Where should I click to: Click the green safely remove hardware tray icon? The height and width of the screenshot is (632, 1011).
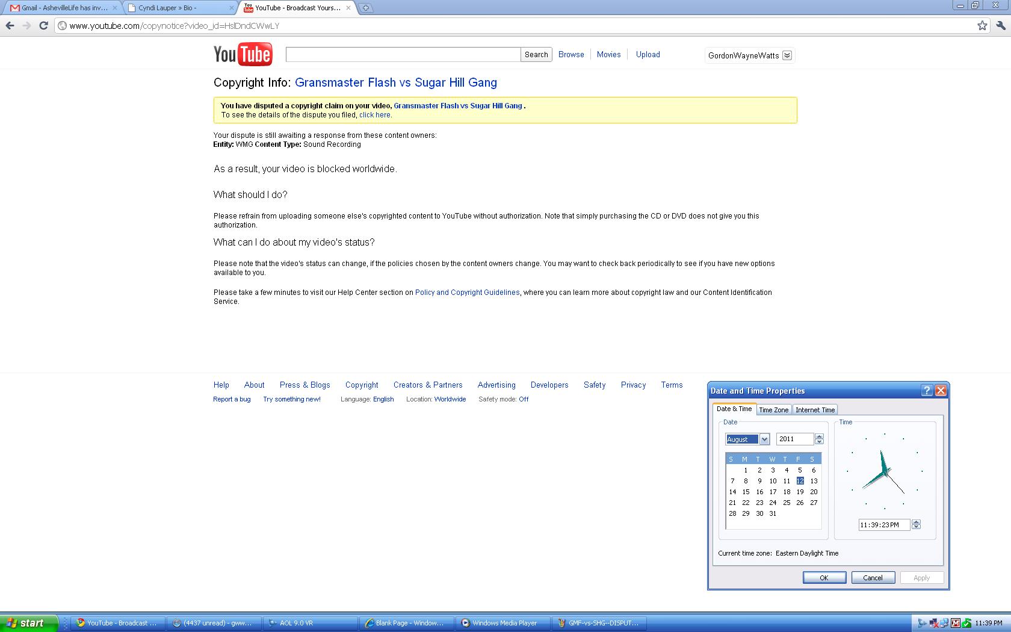(x=966, y=623)
